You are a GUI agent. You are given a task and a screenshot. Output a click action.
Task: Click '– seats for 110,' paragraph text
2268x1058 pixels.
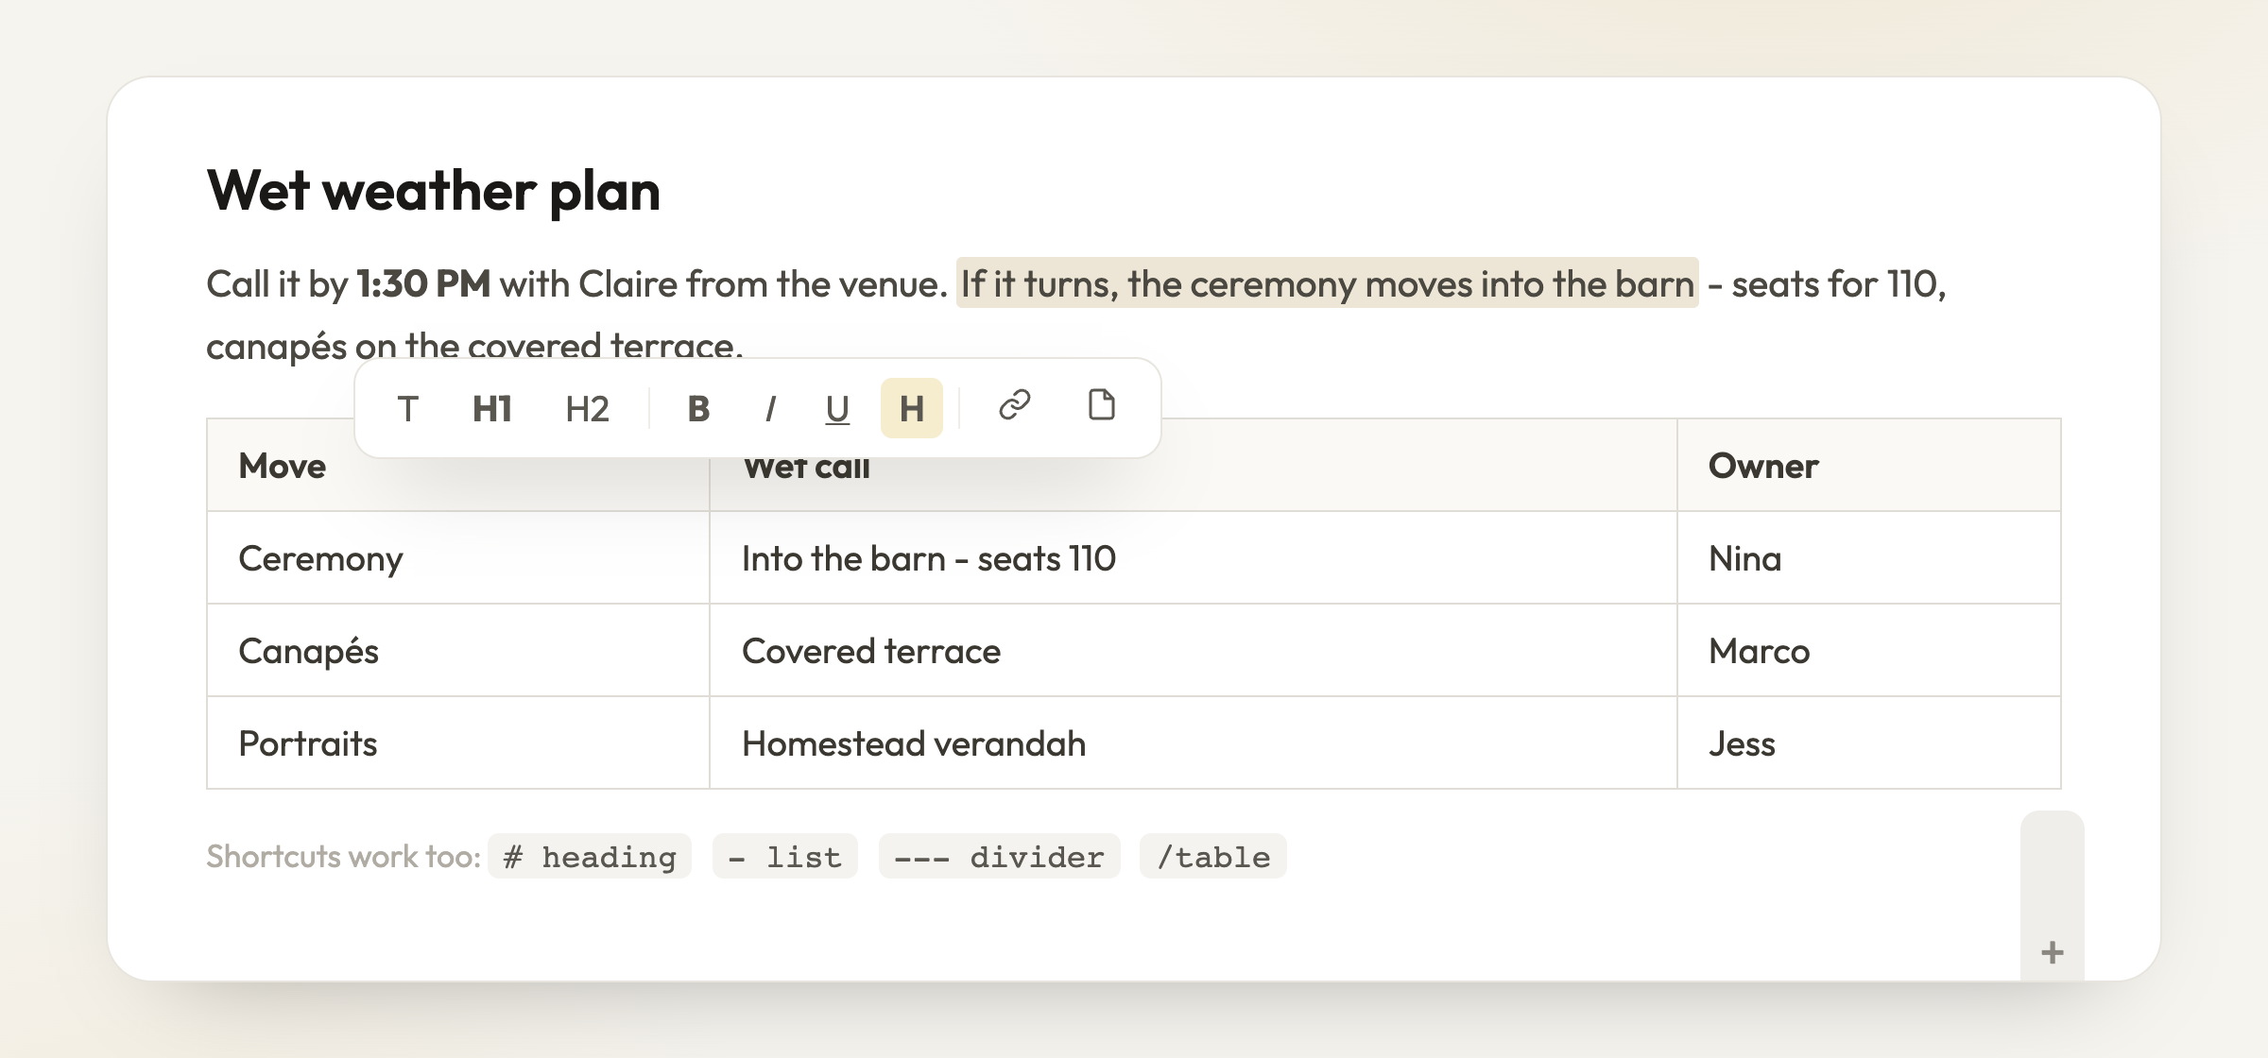1827,283
